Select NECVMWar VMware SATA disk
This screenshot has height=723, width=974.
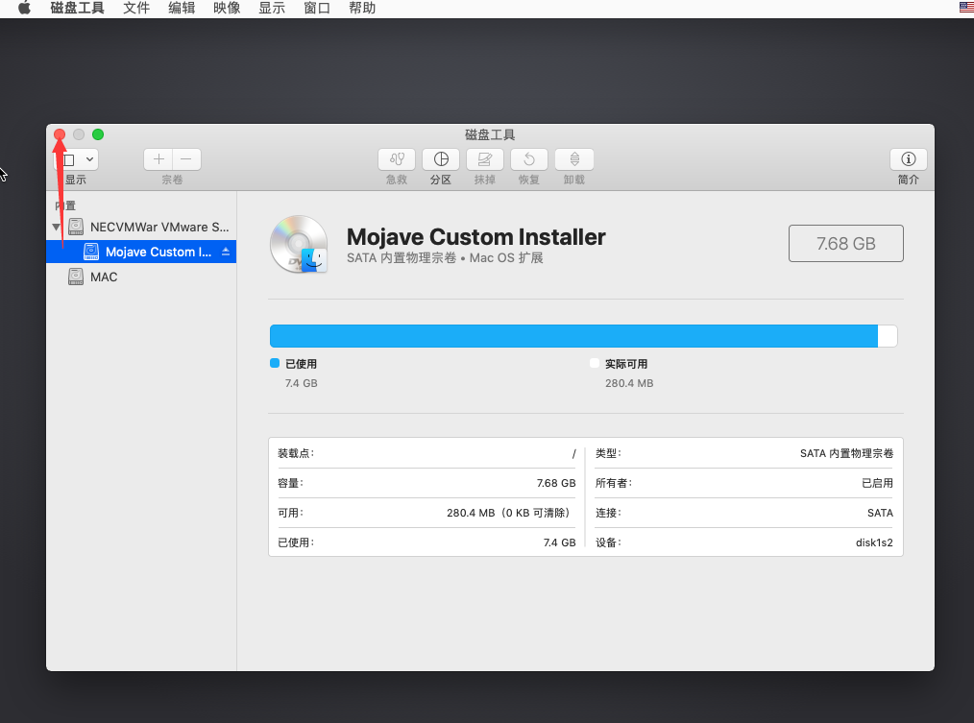(159, 228)
